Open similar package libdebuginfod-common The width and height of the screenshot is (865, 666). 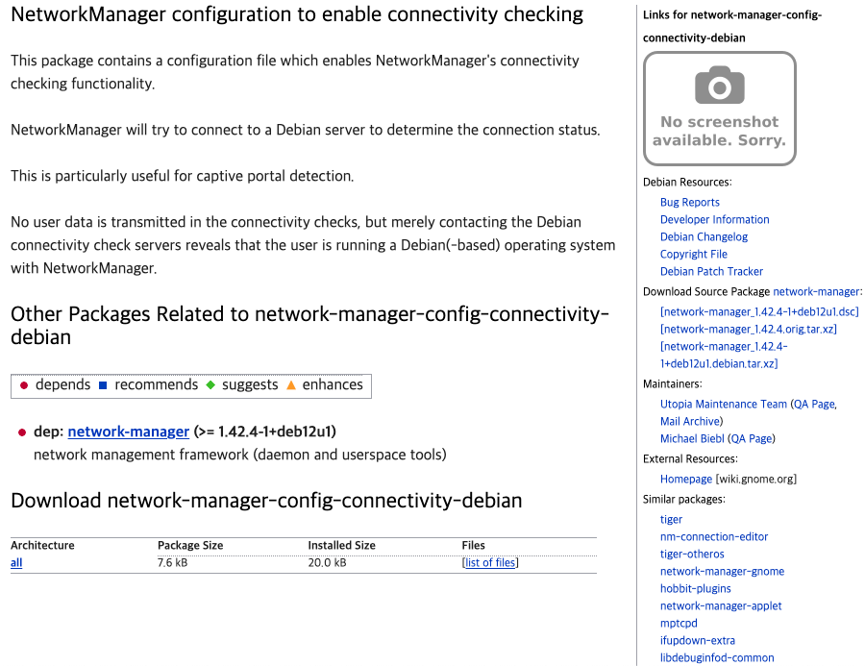[x=717, y=657]
